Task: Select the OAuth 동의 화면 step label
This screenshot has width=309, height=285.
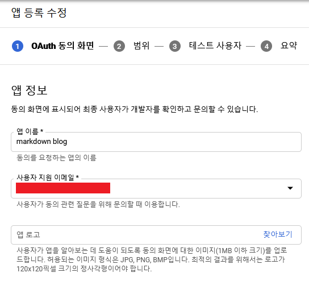Action: pos(62,46)
